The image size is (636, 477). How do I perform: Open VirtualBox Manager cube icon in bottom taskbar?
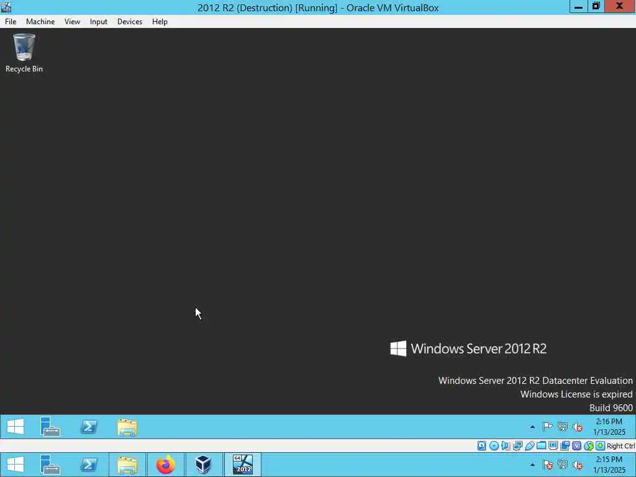click(x=203, y=465)
